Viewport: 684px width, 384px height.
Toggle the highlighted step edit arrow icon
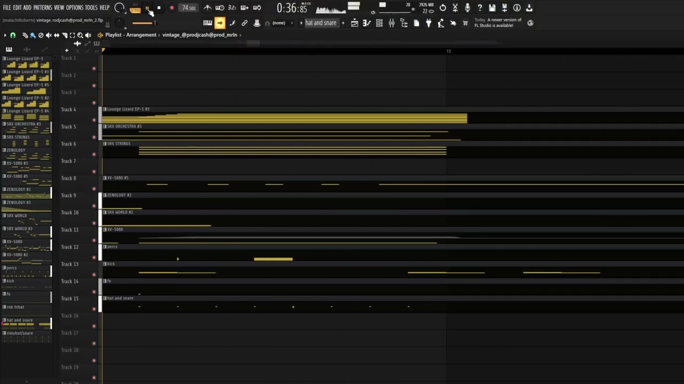pyautogui.click(x=220, y=23)
